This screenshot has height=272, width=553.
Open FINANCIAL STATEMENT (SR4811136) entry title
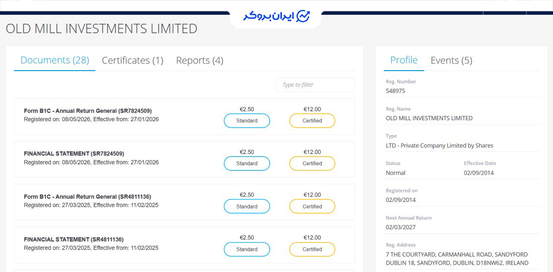[74, 239]
